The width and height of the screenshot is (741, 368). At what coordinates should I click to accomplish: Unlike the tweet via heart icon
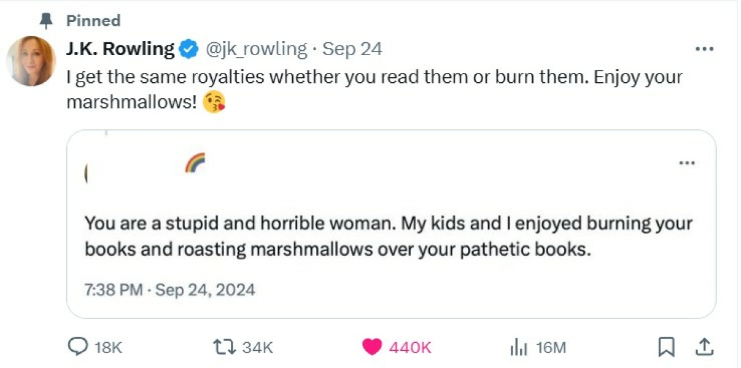click(372, 347)
